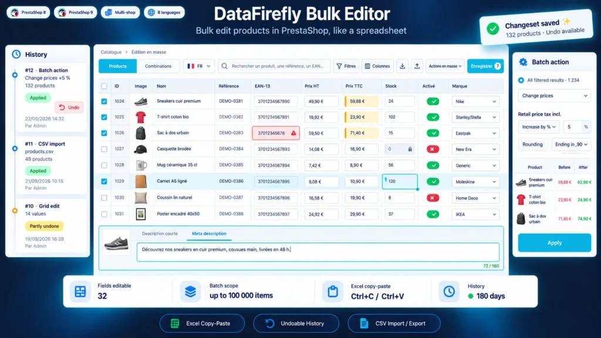Check the row 1030 Coussin lin checkbox
The width and height of the screenshot is (601, 338).
pyautogui.click(x=104, y=198)
